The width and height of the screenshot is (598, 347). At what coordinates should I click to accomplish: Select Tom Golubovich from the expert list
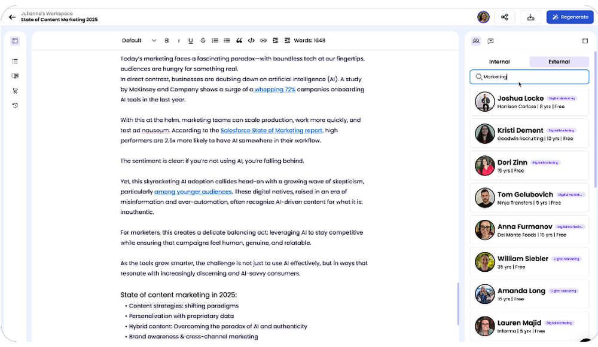click(529, 198)
